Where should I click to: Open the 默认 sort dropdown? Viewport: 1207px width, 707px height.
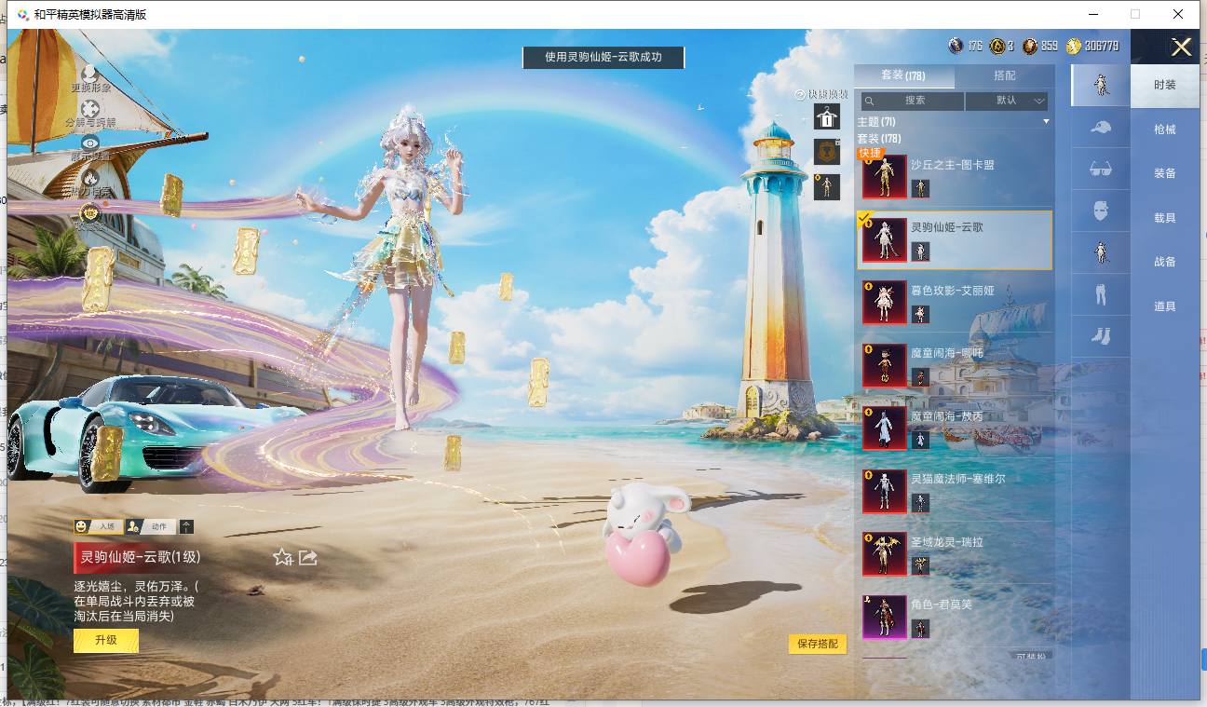[x=1007, y=101]
